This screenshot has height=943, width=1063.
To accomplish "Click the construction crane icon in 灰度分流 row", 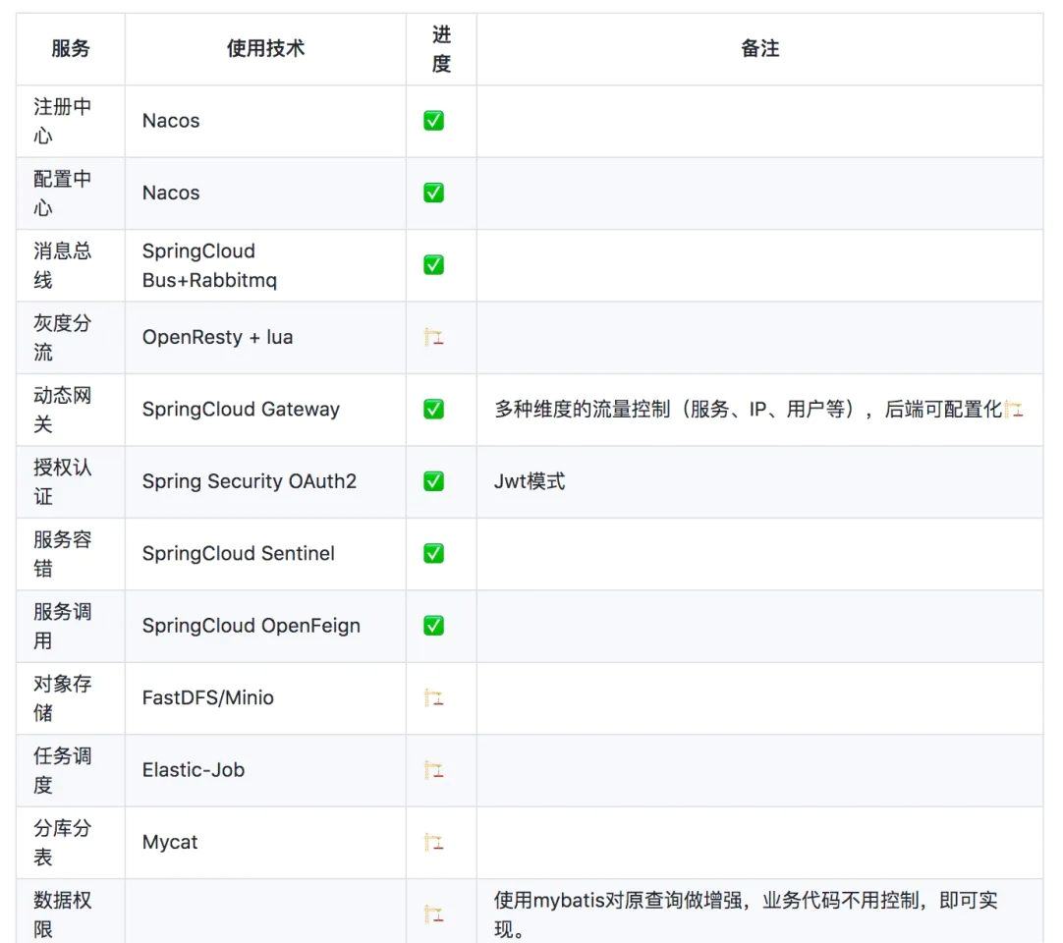I will (x=434, y=337).
